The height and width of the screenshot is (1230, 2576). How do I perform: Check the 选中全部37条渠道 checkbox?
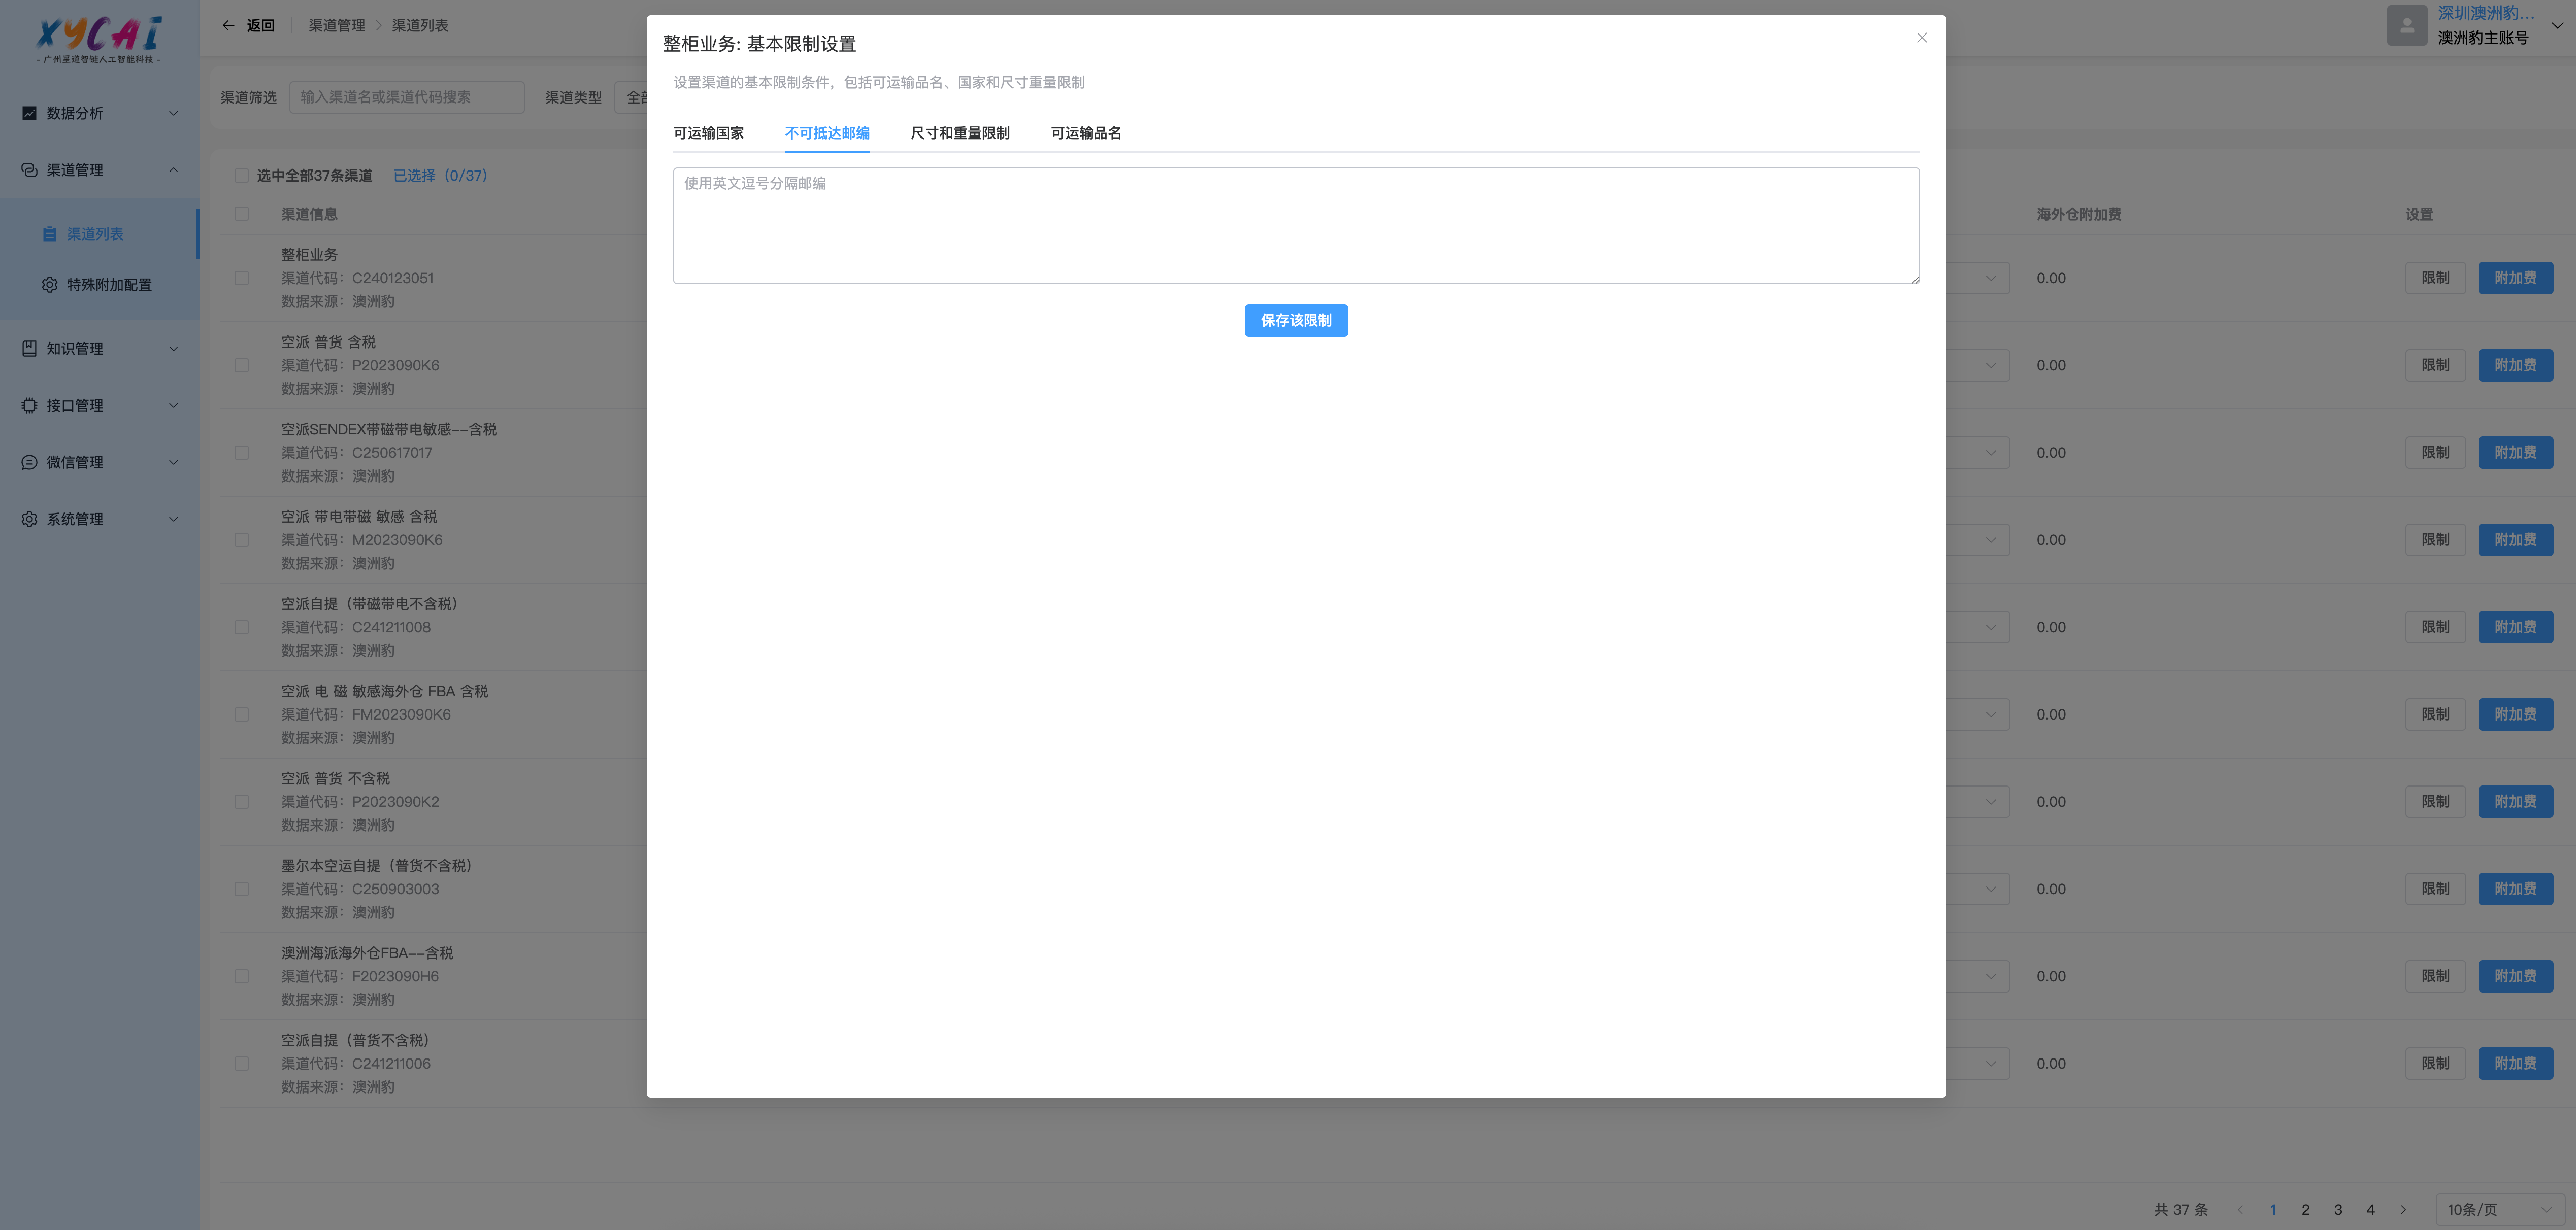click(241, 176)
